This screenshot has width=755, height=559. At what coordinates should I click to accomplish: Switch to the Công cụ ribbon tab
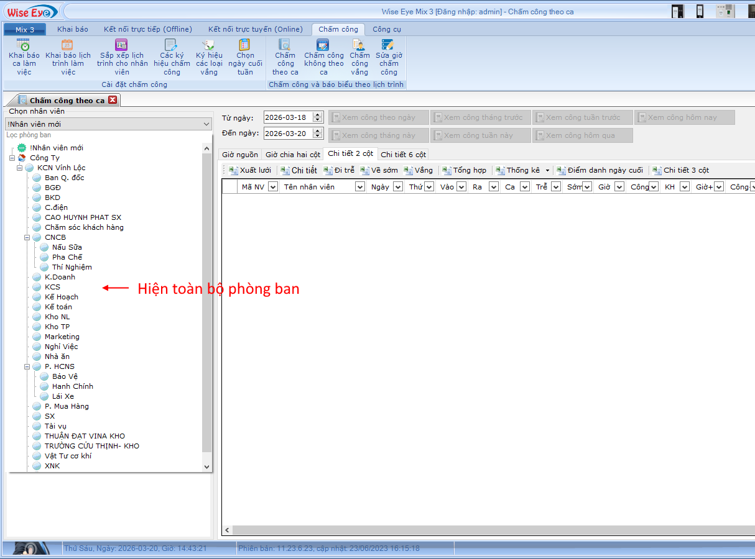click(x=386, y=29)
